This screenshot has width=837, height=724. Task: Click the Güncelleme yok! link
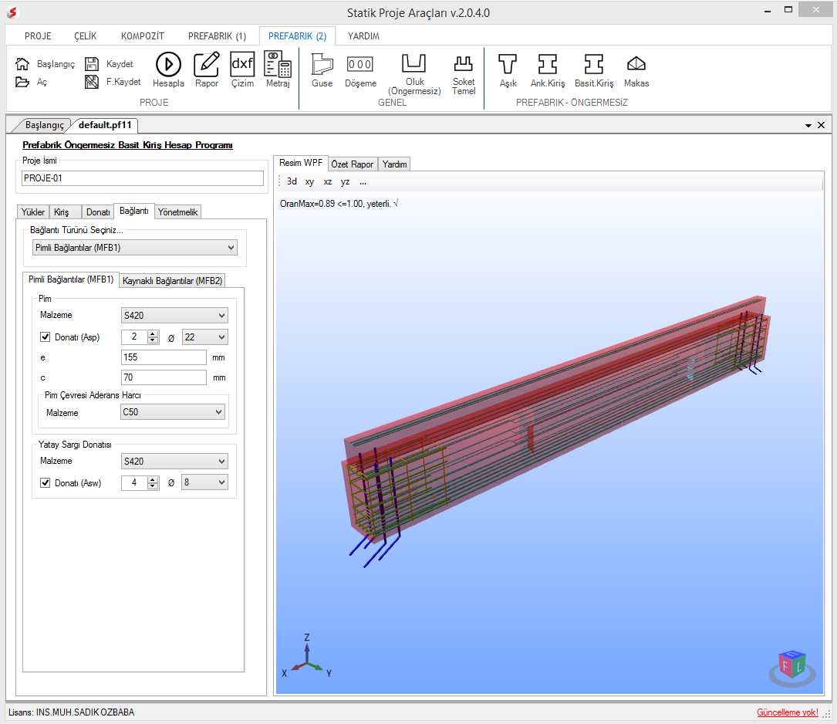click(788, 712)
